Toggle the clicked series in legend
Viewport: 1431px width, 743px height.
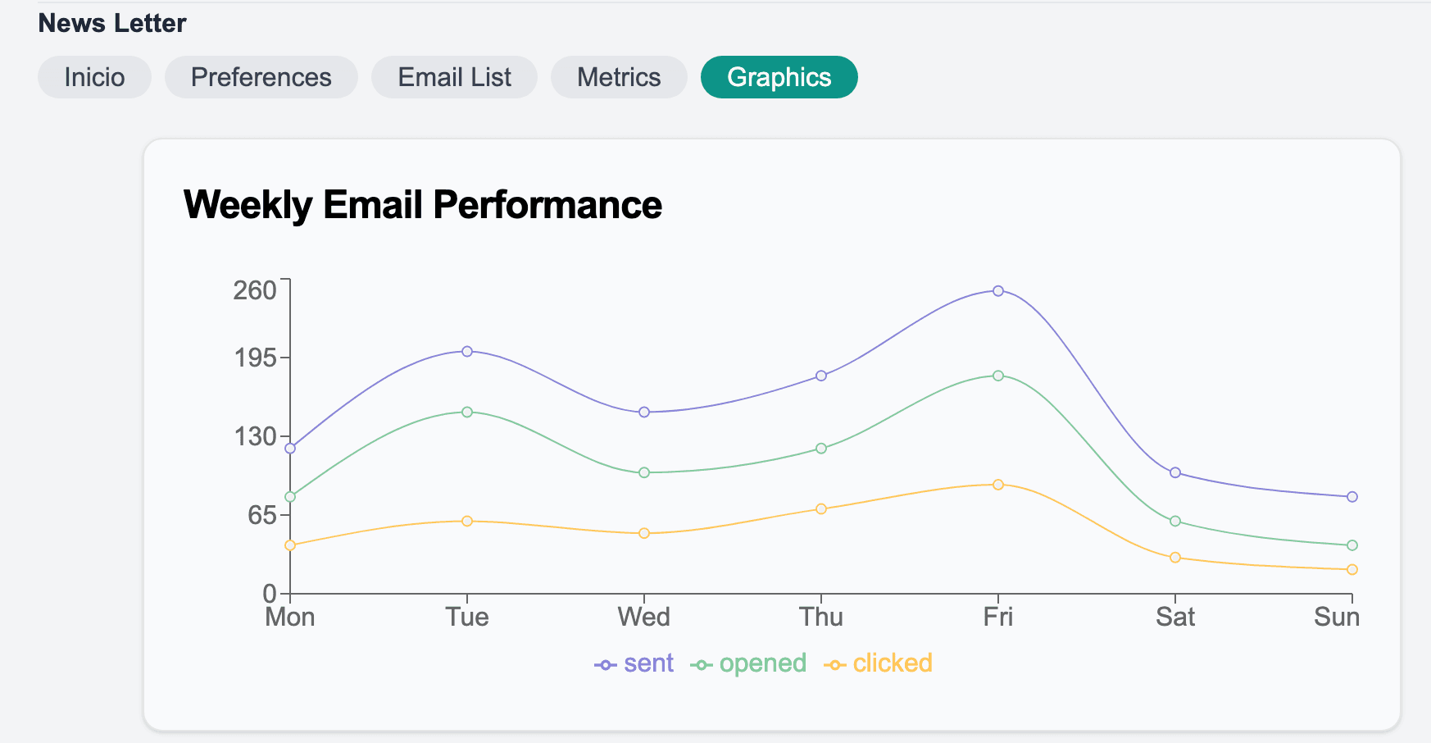coord(878,663)
